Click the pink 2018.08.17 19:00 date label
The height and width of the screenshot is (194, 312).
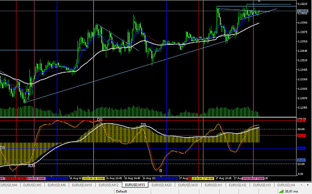click(253, 179)
